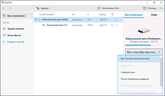This screenshot has width=165, height=96.
Task: Open the Помощь help link
Action: click(x=152, y=8)
